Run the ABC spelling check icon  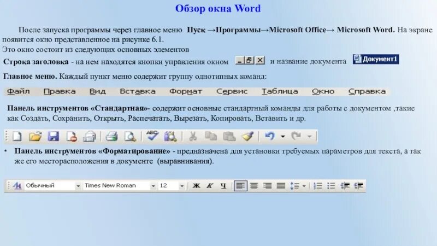[152, 136]
